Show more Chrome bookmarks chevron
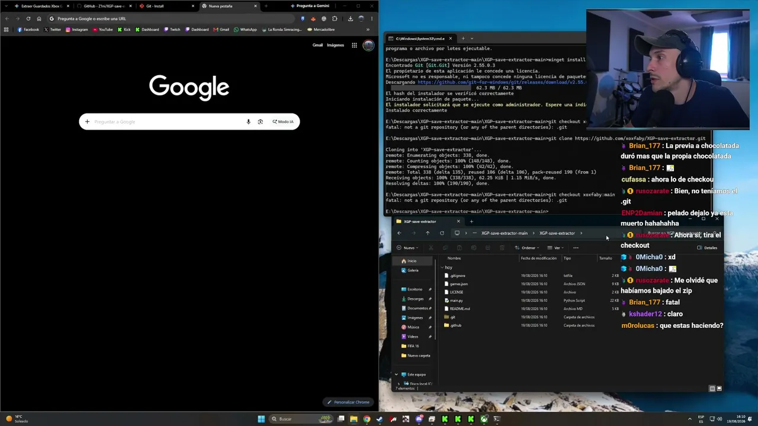The height and width of the screenshot is (426, 758). [x=368, y=30]
